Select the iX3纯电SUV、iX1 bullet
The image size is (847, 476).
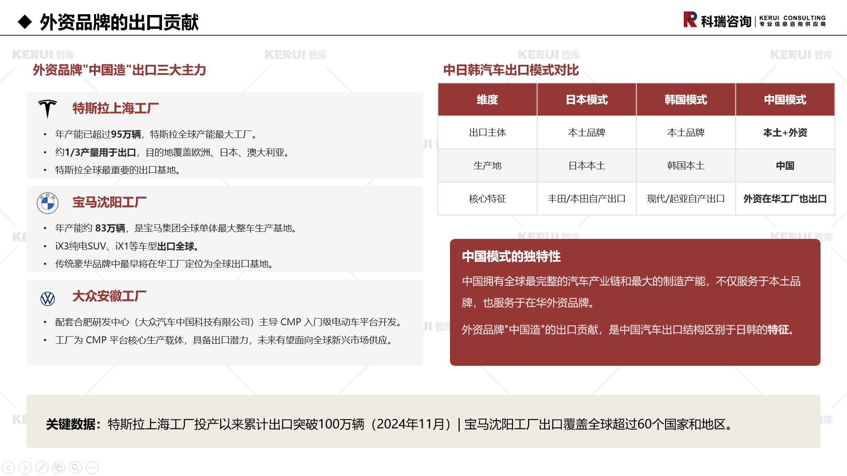pyautogui.click(x=127, y=246)
